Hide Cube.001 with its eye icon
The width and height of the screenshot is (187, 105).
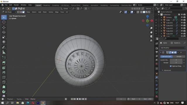(182, 23)
